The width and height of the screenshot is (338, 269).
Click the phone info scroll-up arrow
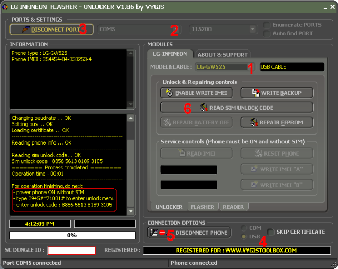coord(131,53)
